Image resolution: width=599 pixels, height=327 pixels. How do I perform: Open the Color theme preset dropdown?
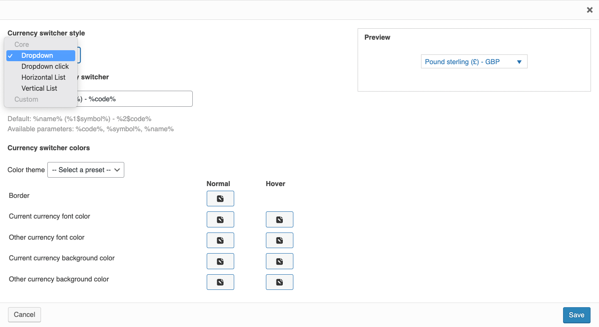point(86,170)
